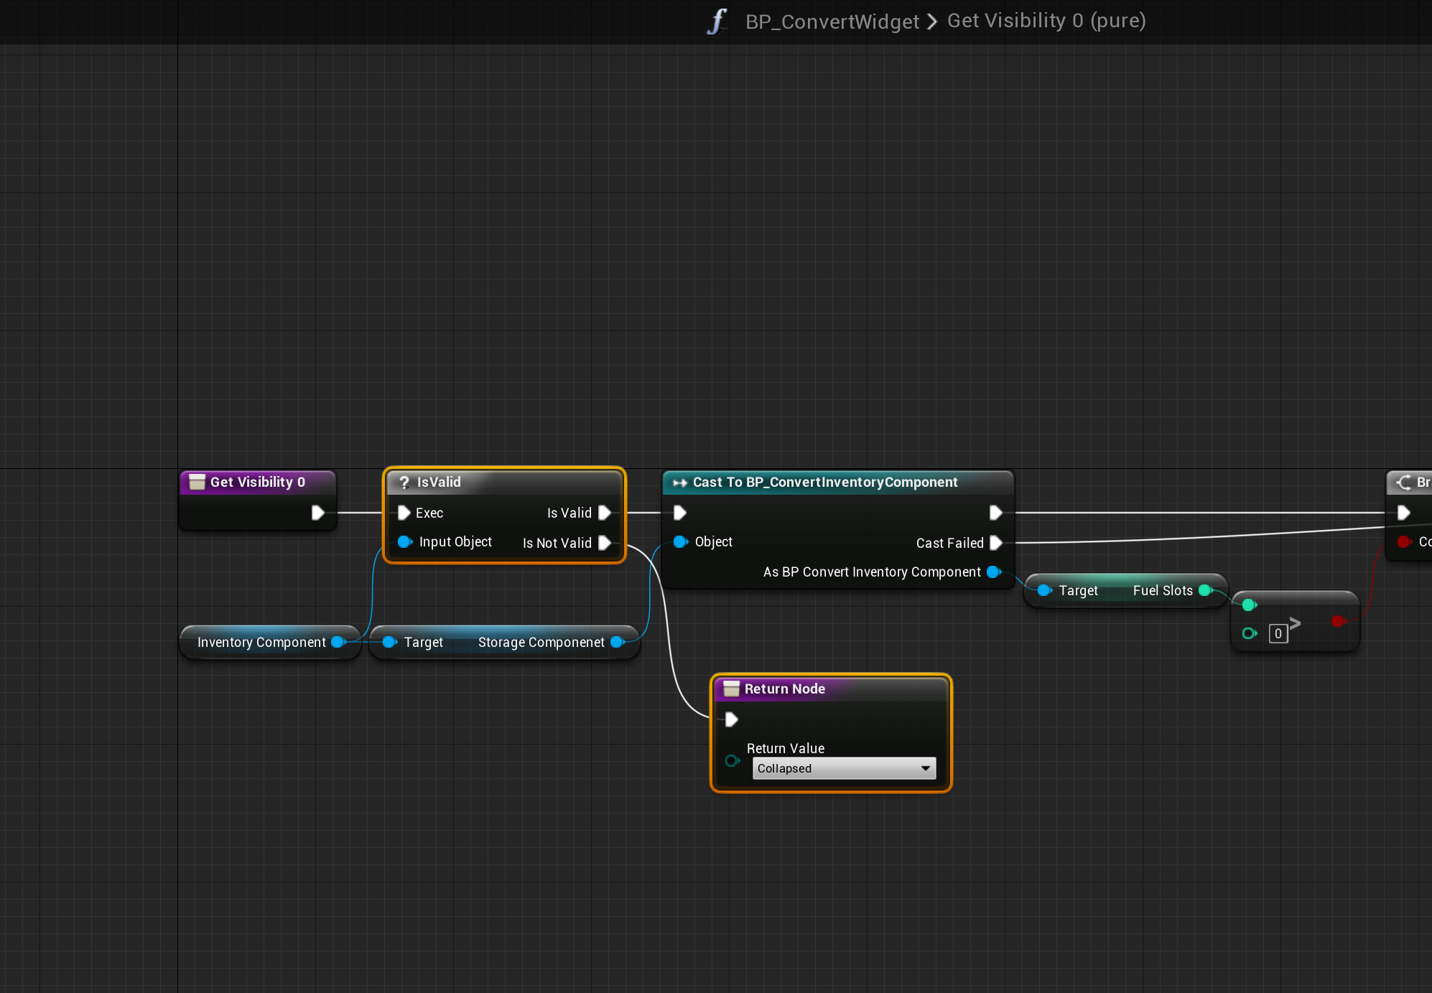Select the Inventory Component variable node

point(261,642)
